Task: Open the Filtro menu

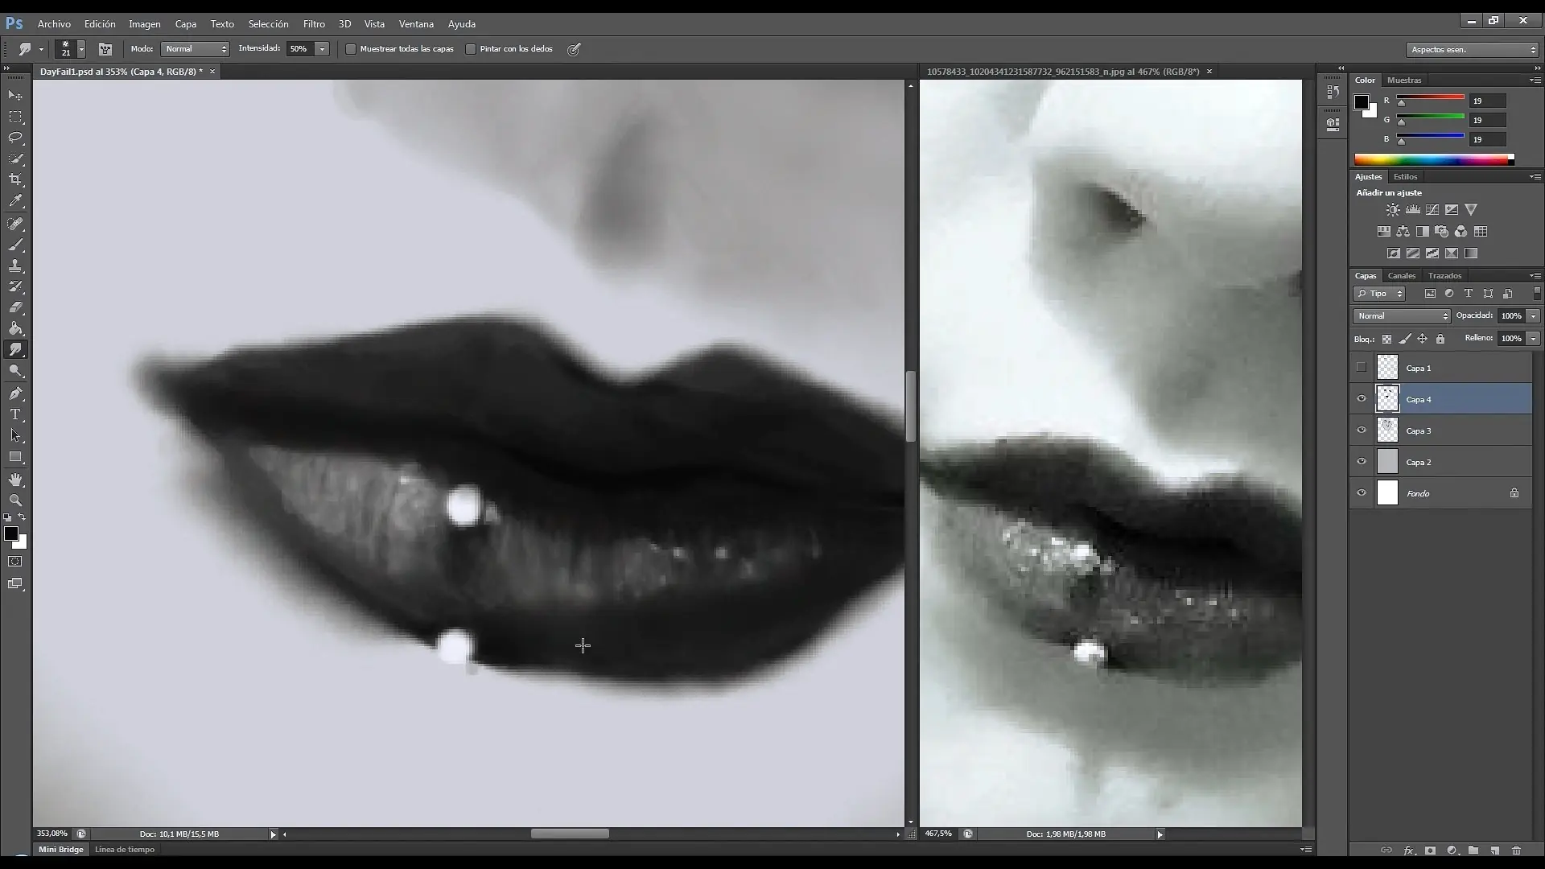Action: tap(314, 24)
